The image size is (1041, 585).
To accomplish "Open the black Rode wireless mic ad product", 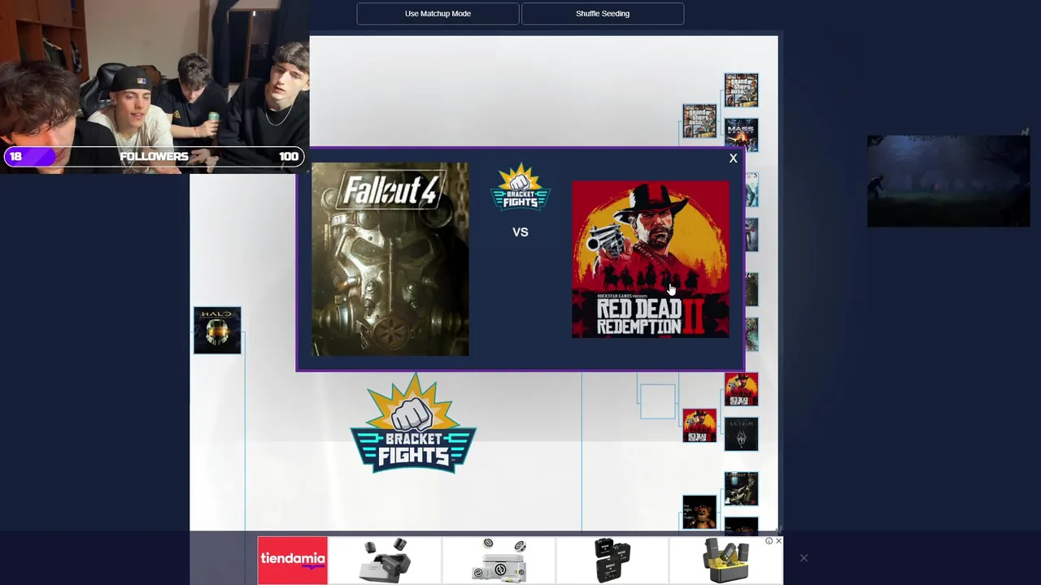I will tap(612, 560).
